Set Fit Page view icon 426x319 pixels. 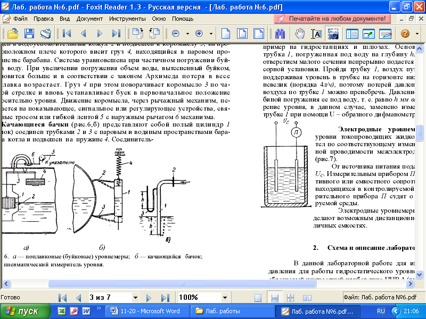coord(242,33)
